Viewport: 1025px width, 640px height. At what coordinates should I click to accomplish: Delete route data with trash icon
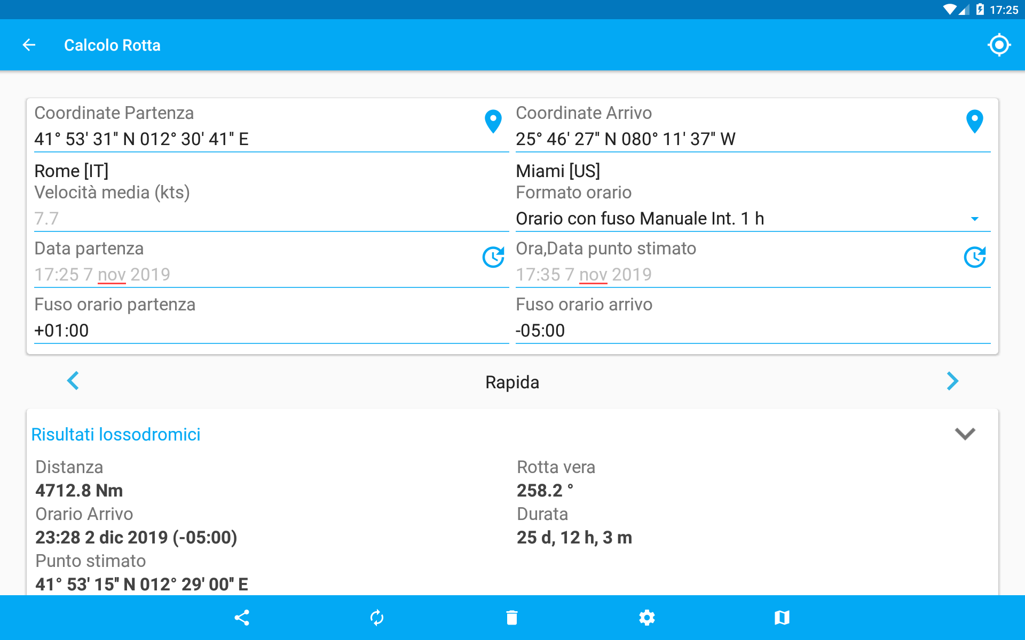click(x=512, y=618)
